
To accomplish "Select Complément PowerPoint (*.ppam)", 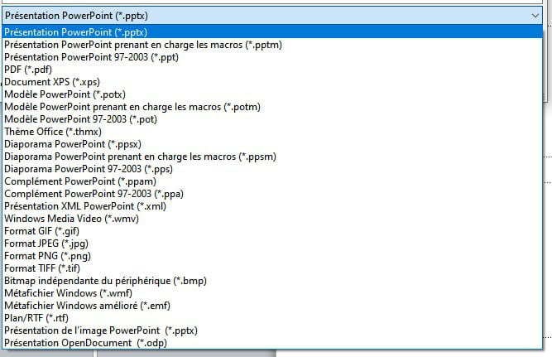I will click(272, 181).
